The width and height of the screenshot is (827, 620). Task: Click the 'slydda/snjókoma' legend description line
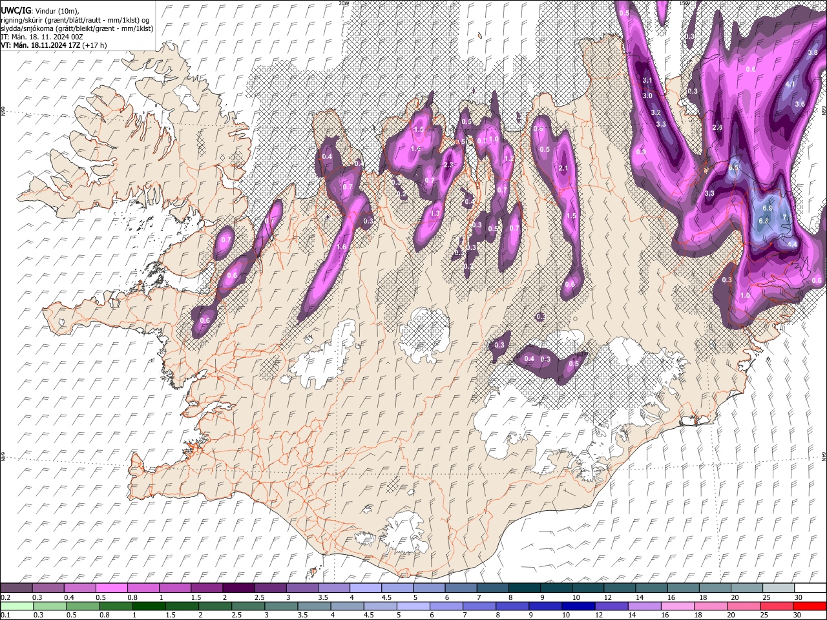pos(77,28)
